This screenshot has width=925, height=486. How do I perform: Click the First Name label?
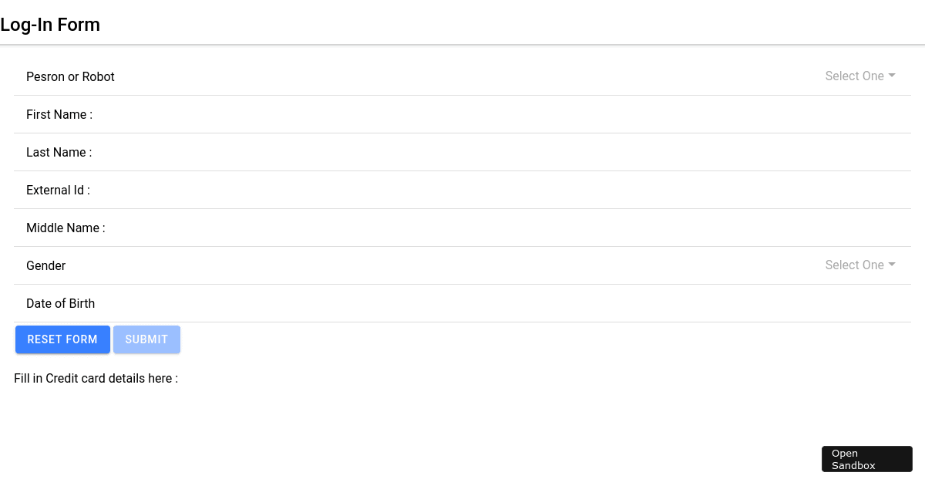coord(59,114)
